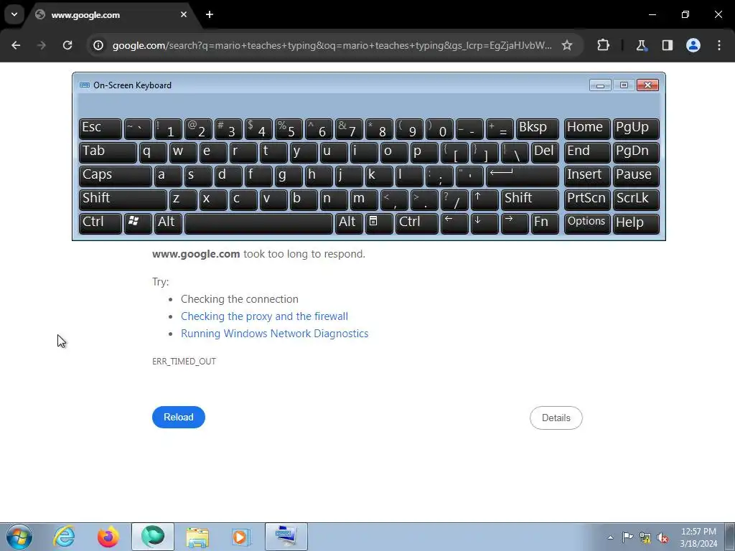
Task: Tap the Del key on keyboard
Action: pyautogui.click(x=546, y=152)
